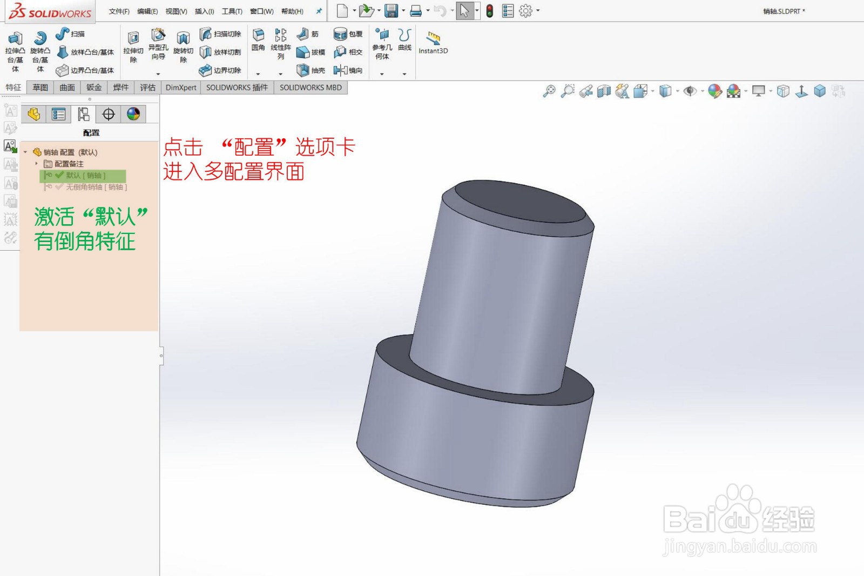Switch to the 评估 tab
Viewport: 864px width, 576px height.
[x=147, y=88]
